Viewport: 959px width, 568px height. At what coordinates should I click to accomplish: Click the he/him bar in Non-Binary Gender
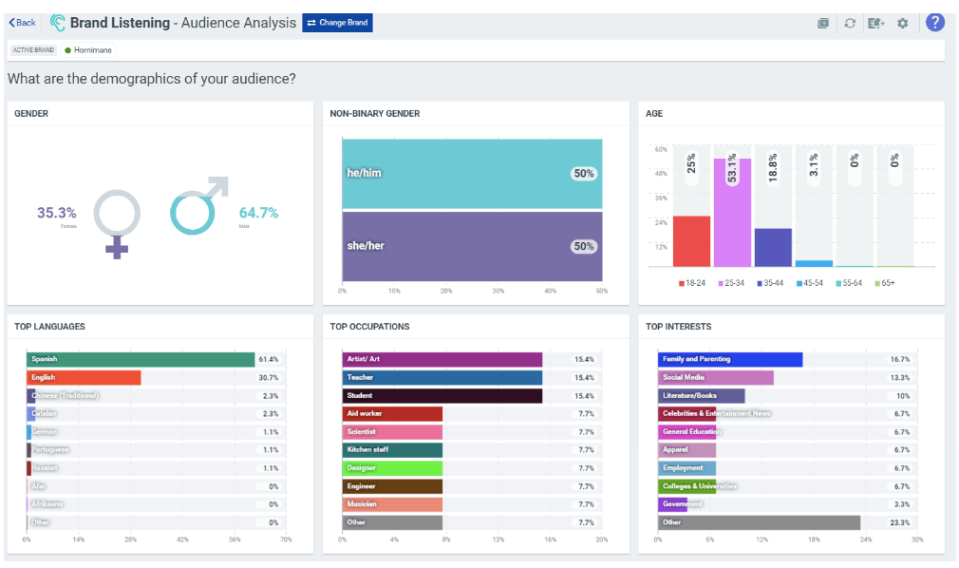pyautogui.click(x=472, y=174)
